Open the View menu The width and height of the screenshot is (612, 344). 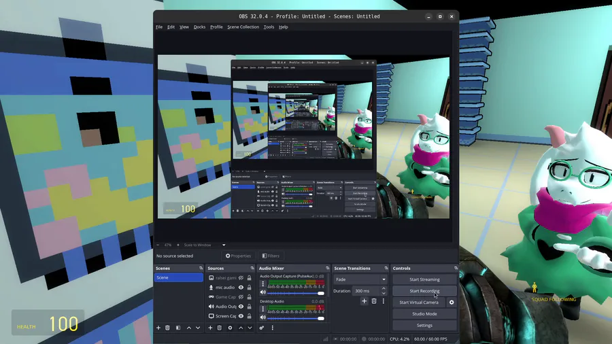coord(184,27)
